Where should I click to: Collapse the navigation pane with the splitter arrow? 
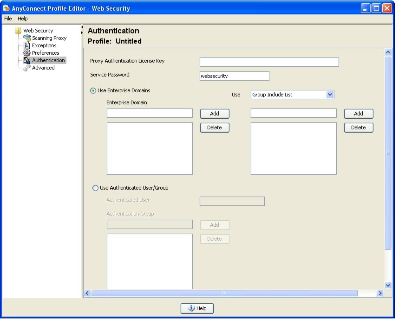coord(82,27)
